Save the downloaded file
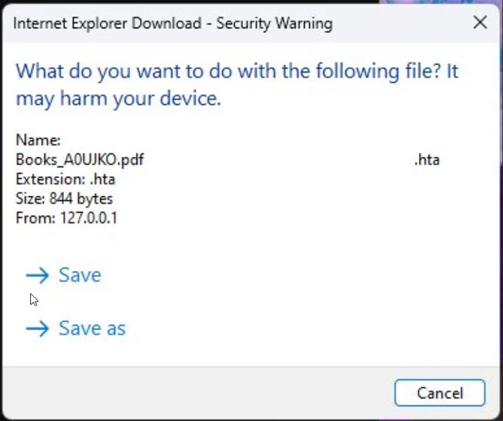This screenshot has width=503, height=421. point(79,275)
